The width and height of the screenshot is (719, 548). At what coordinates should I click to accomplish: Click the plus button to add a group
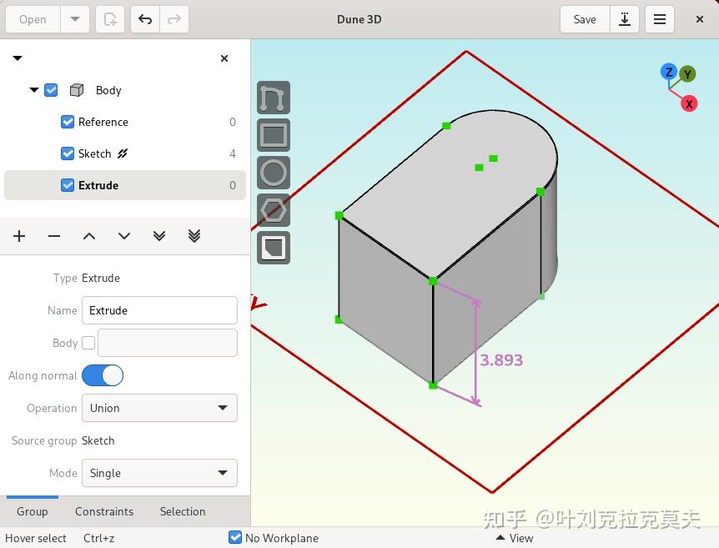pos(18,236)
